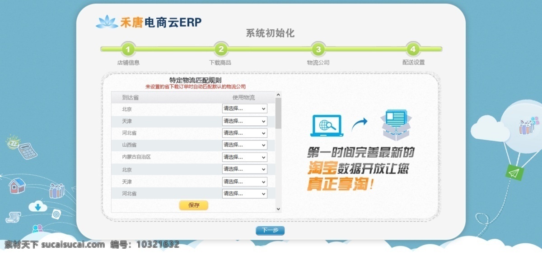542x255 pixels.
Task: Open the 请选择 dropdown for 内蒙古自治区
Action: 244,157
